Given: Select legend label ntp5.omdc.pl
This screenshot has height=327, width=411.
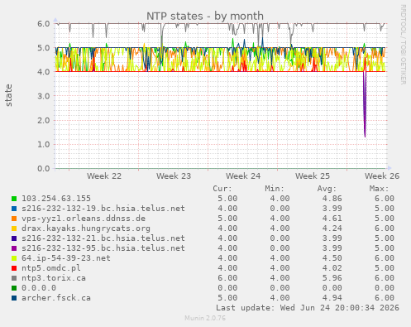Looking at the screenshot, I should click(51, 268).
